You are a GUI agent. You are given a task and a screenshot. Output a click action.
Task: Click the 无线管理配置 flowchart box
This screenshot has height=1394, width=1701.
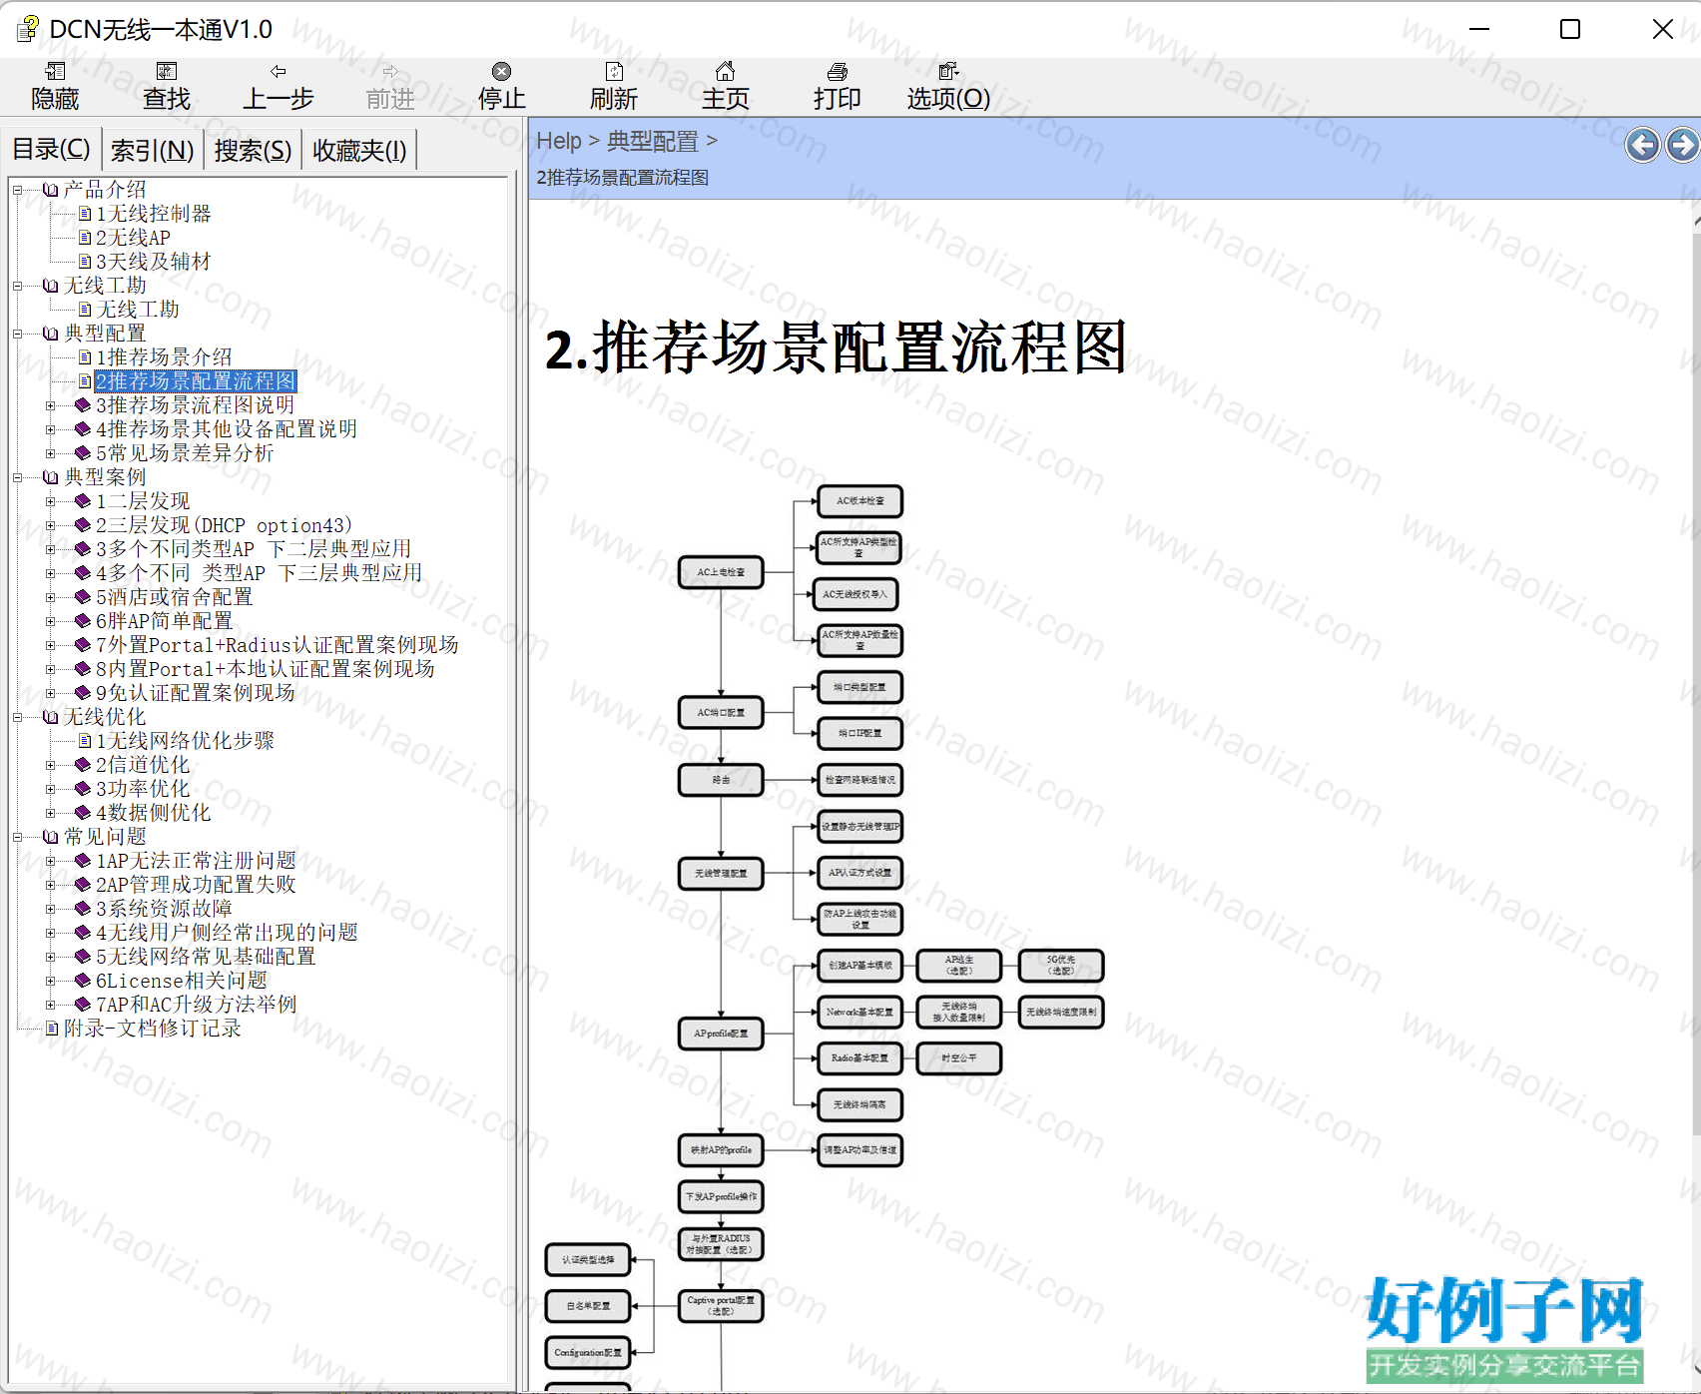[x=721, y=873]
